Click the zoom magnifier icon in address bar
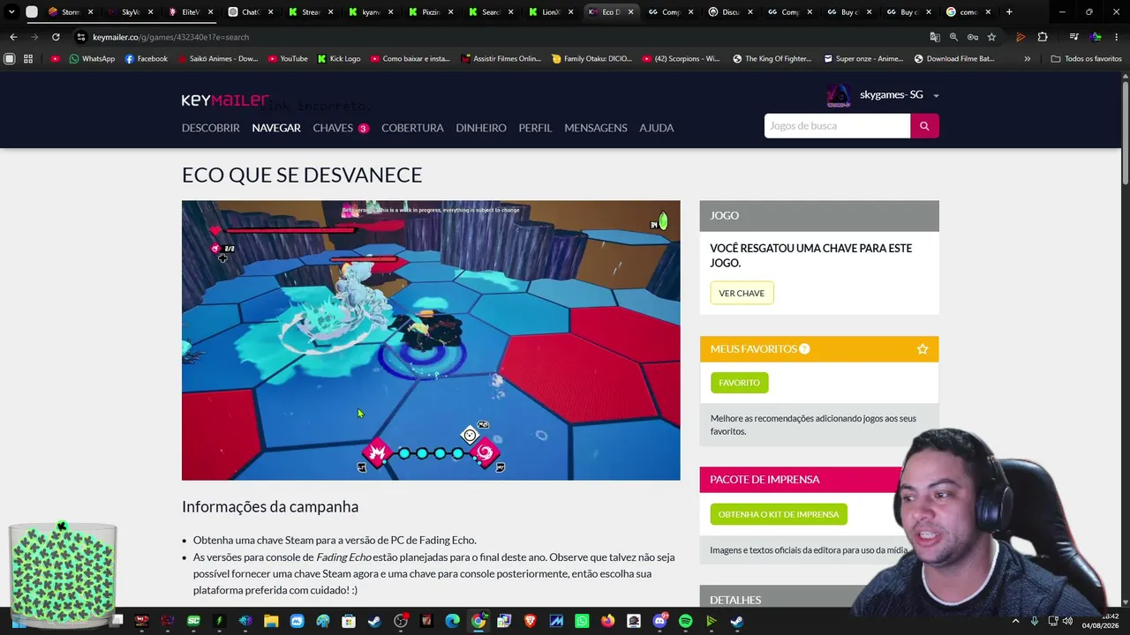The image size is (1130, 635). [953, 37]
